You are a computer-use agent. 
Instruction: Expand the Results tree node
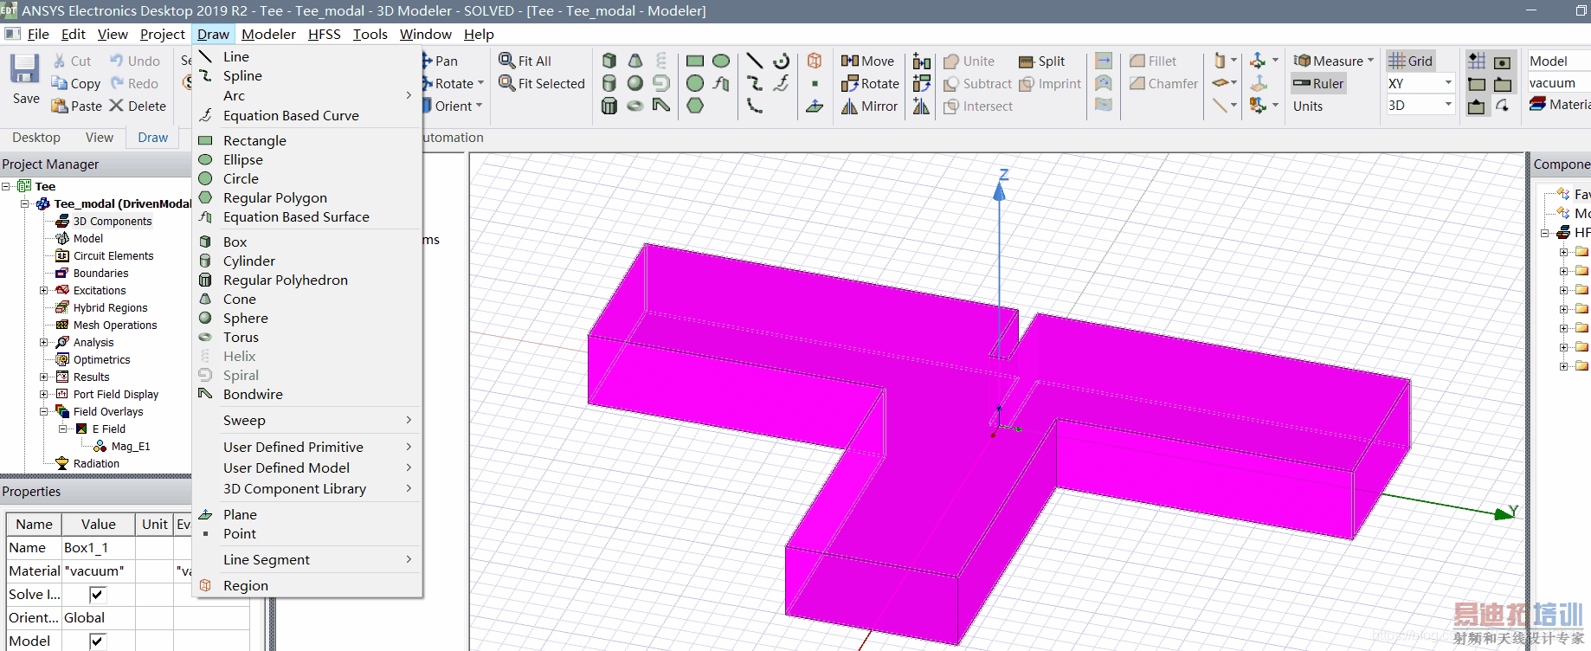point(44,377)
